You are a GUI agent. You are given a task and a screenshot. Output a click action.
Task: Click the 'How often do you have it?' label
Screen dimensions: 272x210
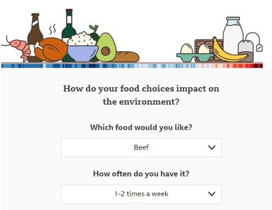tap(141, 174)
